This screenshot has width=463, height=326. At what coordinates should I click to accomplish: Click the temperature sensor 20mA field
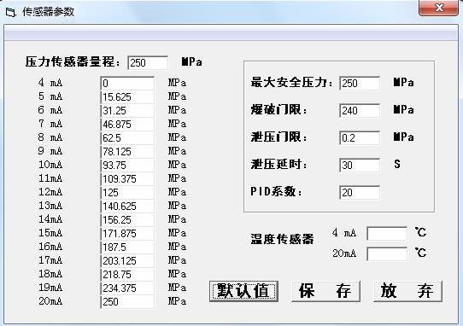387,253
